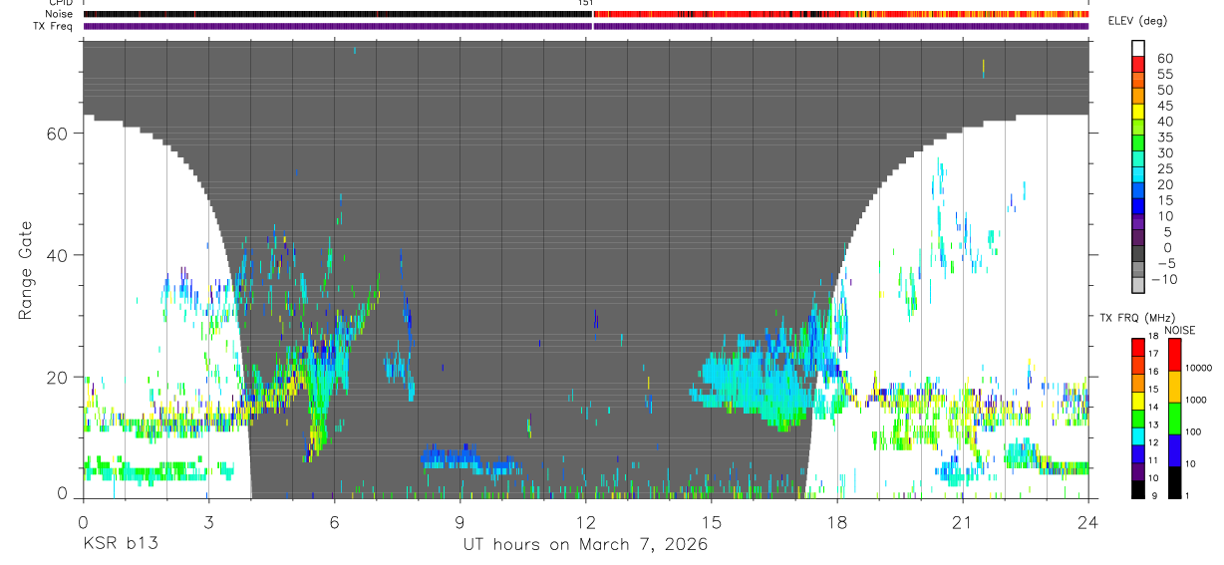Click the green 13–14 MHz TX FRQ segment
The height and width of the screenshot is (565, 1224).
pos(1138,418)
